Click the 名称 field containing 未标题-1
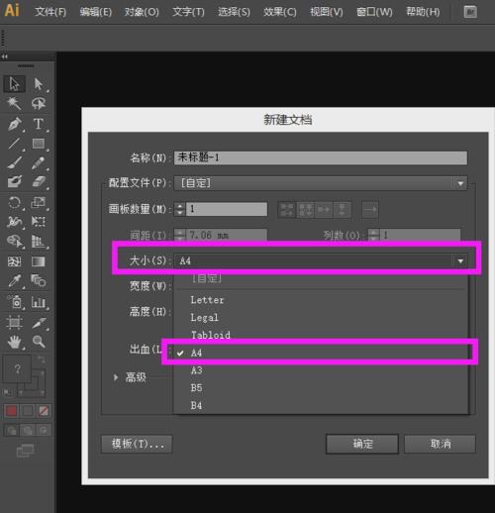The image size is (495, 513). [321, 157]
